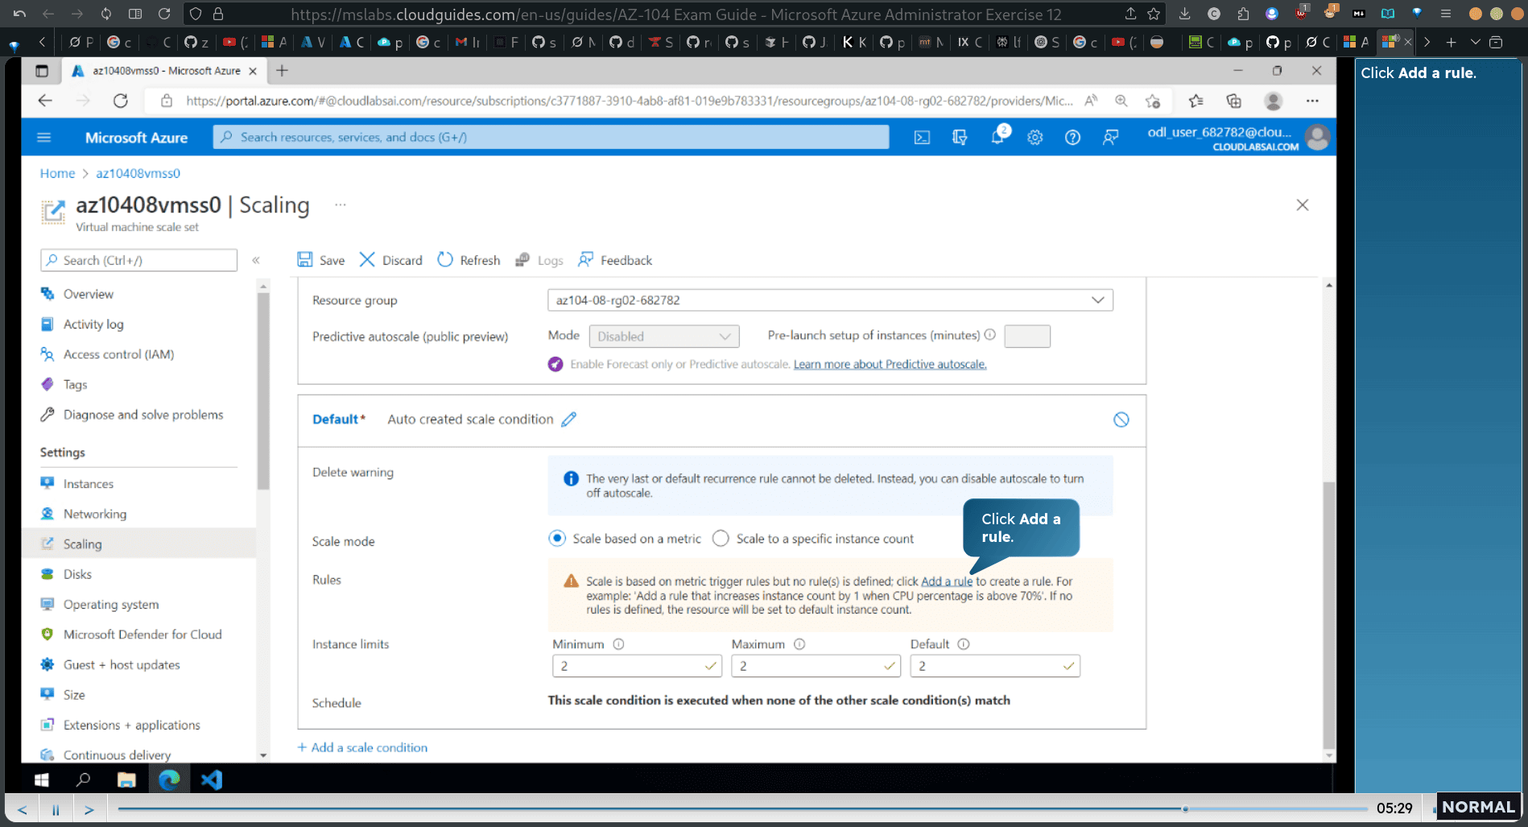
Task: Click the Minimum instance limit field
Action: (x=636, y=666)
